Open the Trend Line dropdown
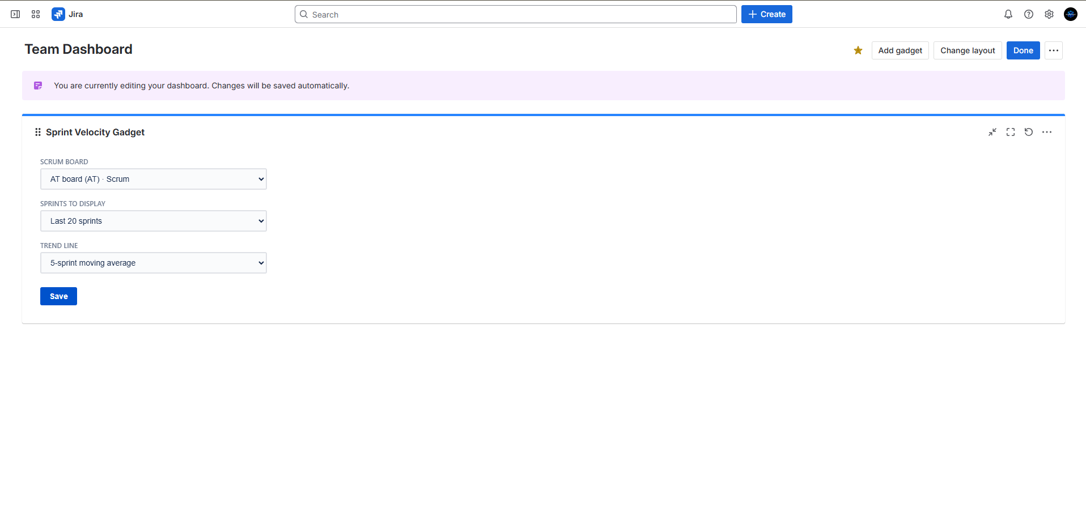 (x=153, y=263)
